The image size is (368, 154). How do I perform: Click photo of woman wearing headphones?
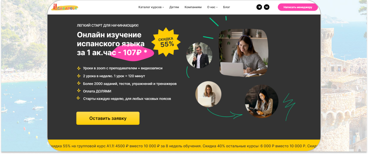coord(243,53)
